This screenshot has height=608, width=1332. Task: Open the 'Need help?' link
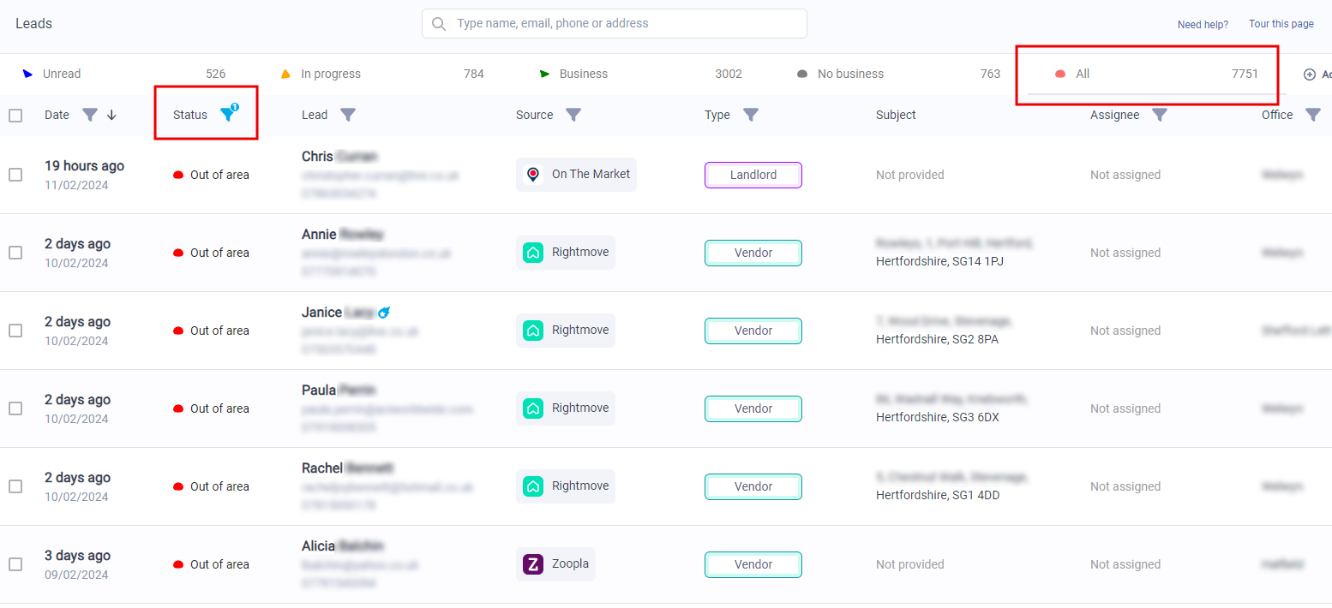(1202, 24)
